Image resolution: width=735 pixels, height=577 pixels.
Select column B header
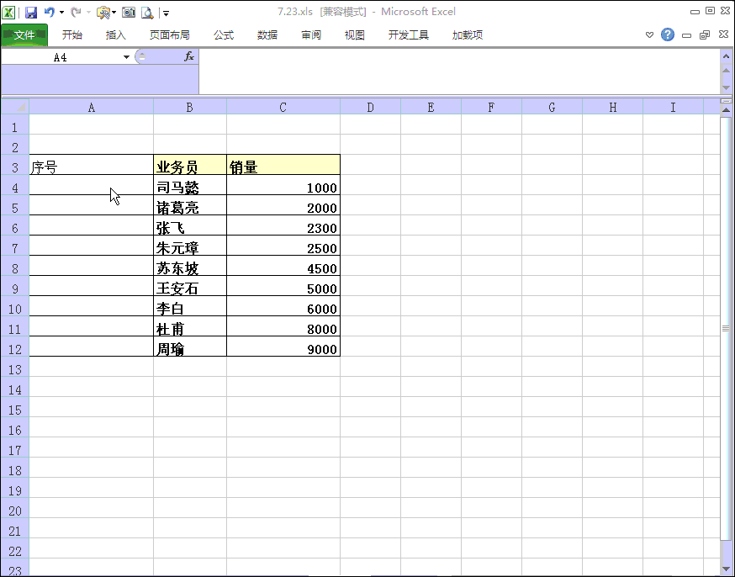tap(190, 108)
